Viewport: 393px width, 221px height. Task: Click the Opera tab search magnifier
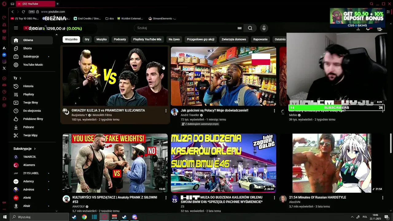(372, 4)
